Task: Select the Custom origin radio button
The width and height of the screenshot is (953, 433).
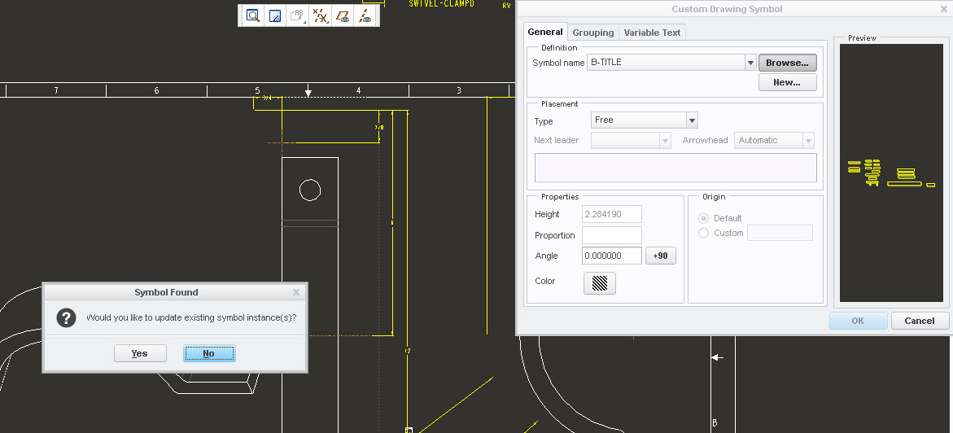Action: tap(704, 233)
